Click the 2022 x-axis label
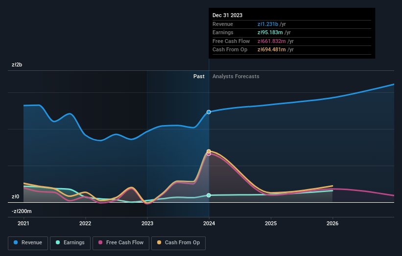402x256 pixels. (x=85, y=223)
